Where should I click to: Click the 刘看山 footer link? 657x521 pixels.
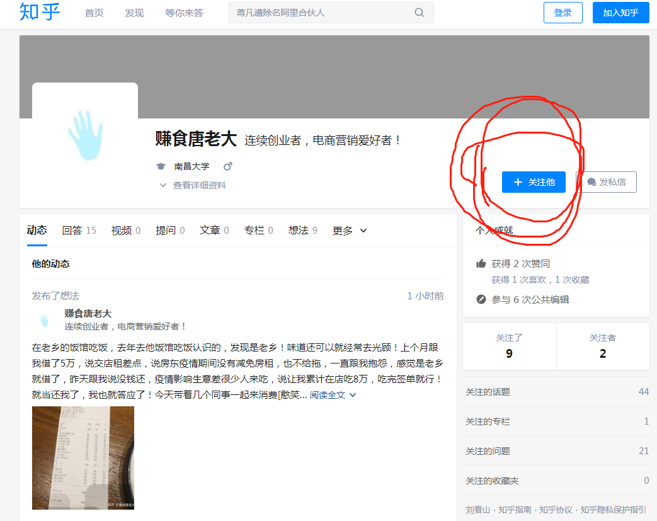(x=477, y=510)
